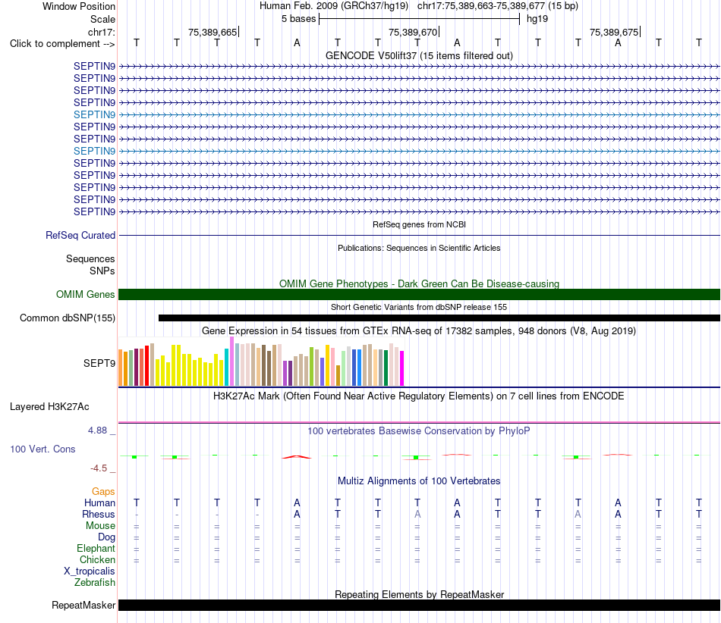Image resolution: width=721 pixels, height=623 pixels.
Task: Click the 75,389,665 position marker
Action: [x=213, y=32]
